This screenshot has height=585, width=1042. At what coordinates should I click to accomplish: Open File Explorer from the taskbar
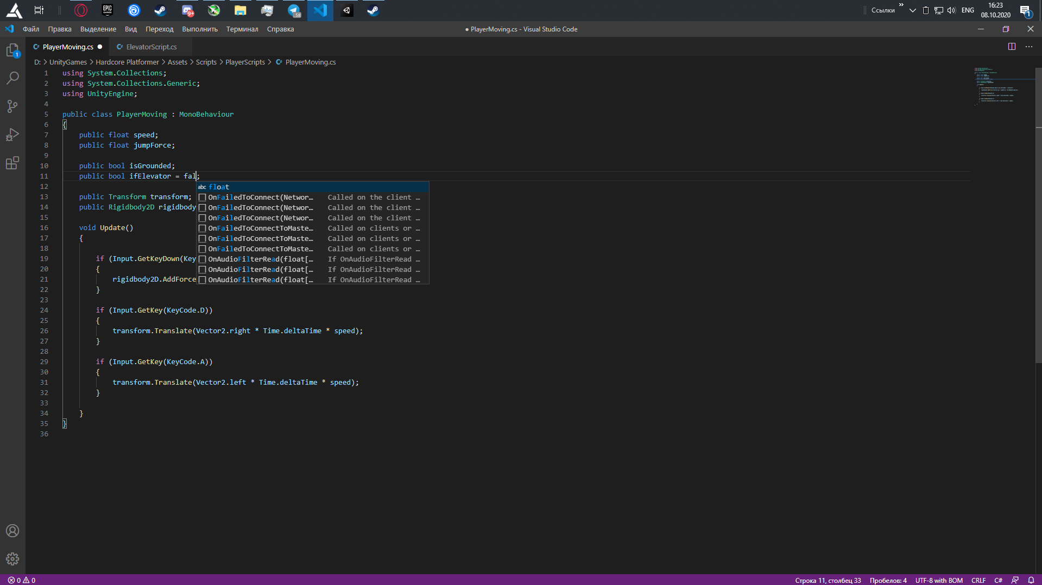click(240, 10)
